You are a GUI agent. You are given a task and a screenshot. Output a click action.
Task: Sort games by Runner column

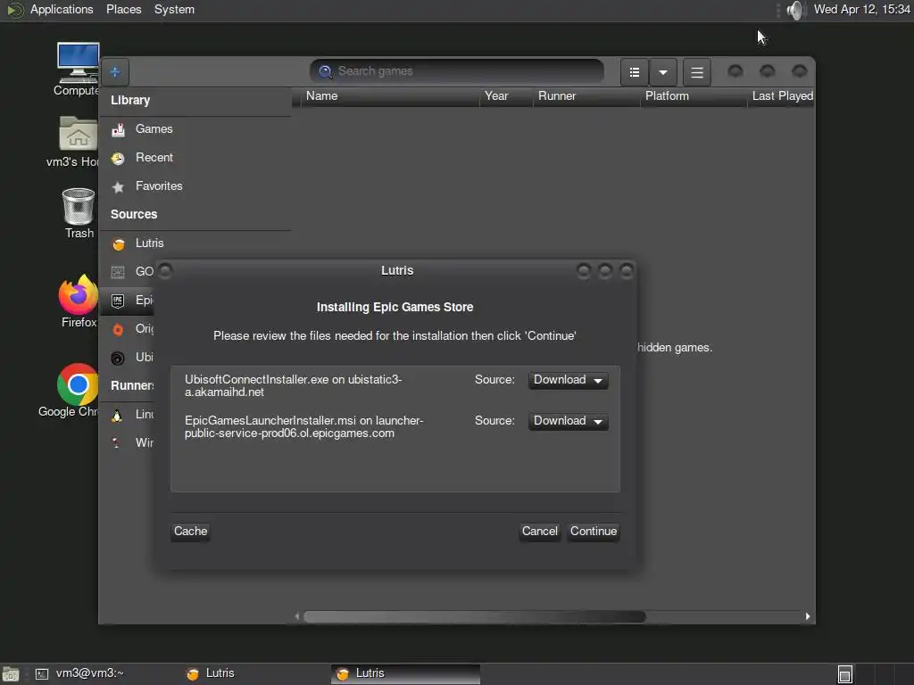click(x=586, y=96)
